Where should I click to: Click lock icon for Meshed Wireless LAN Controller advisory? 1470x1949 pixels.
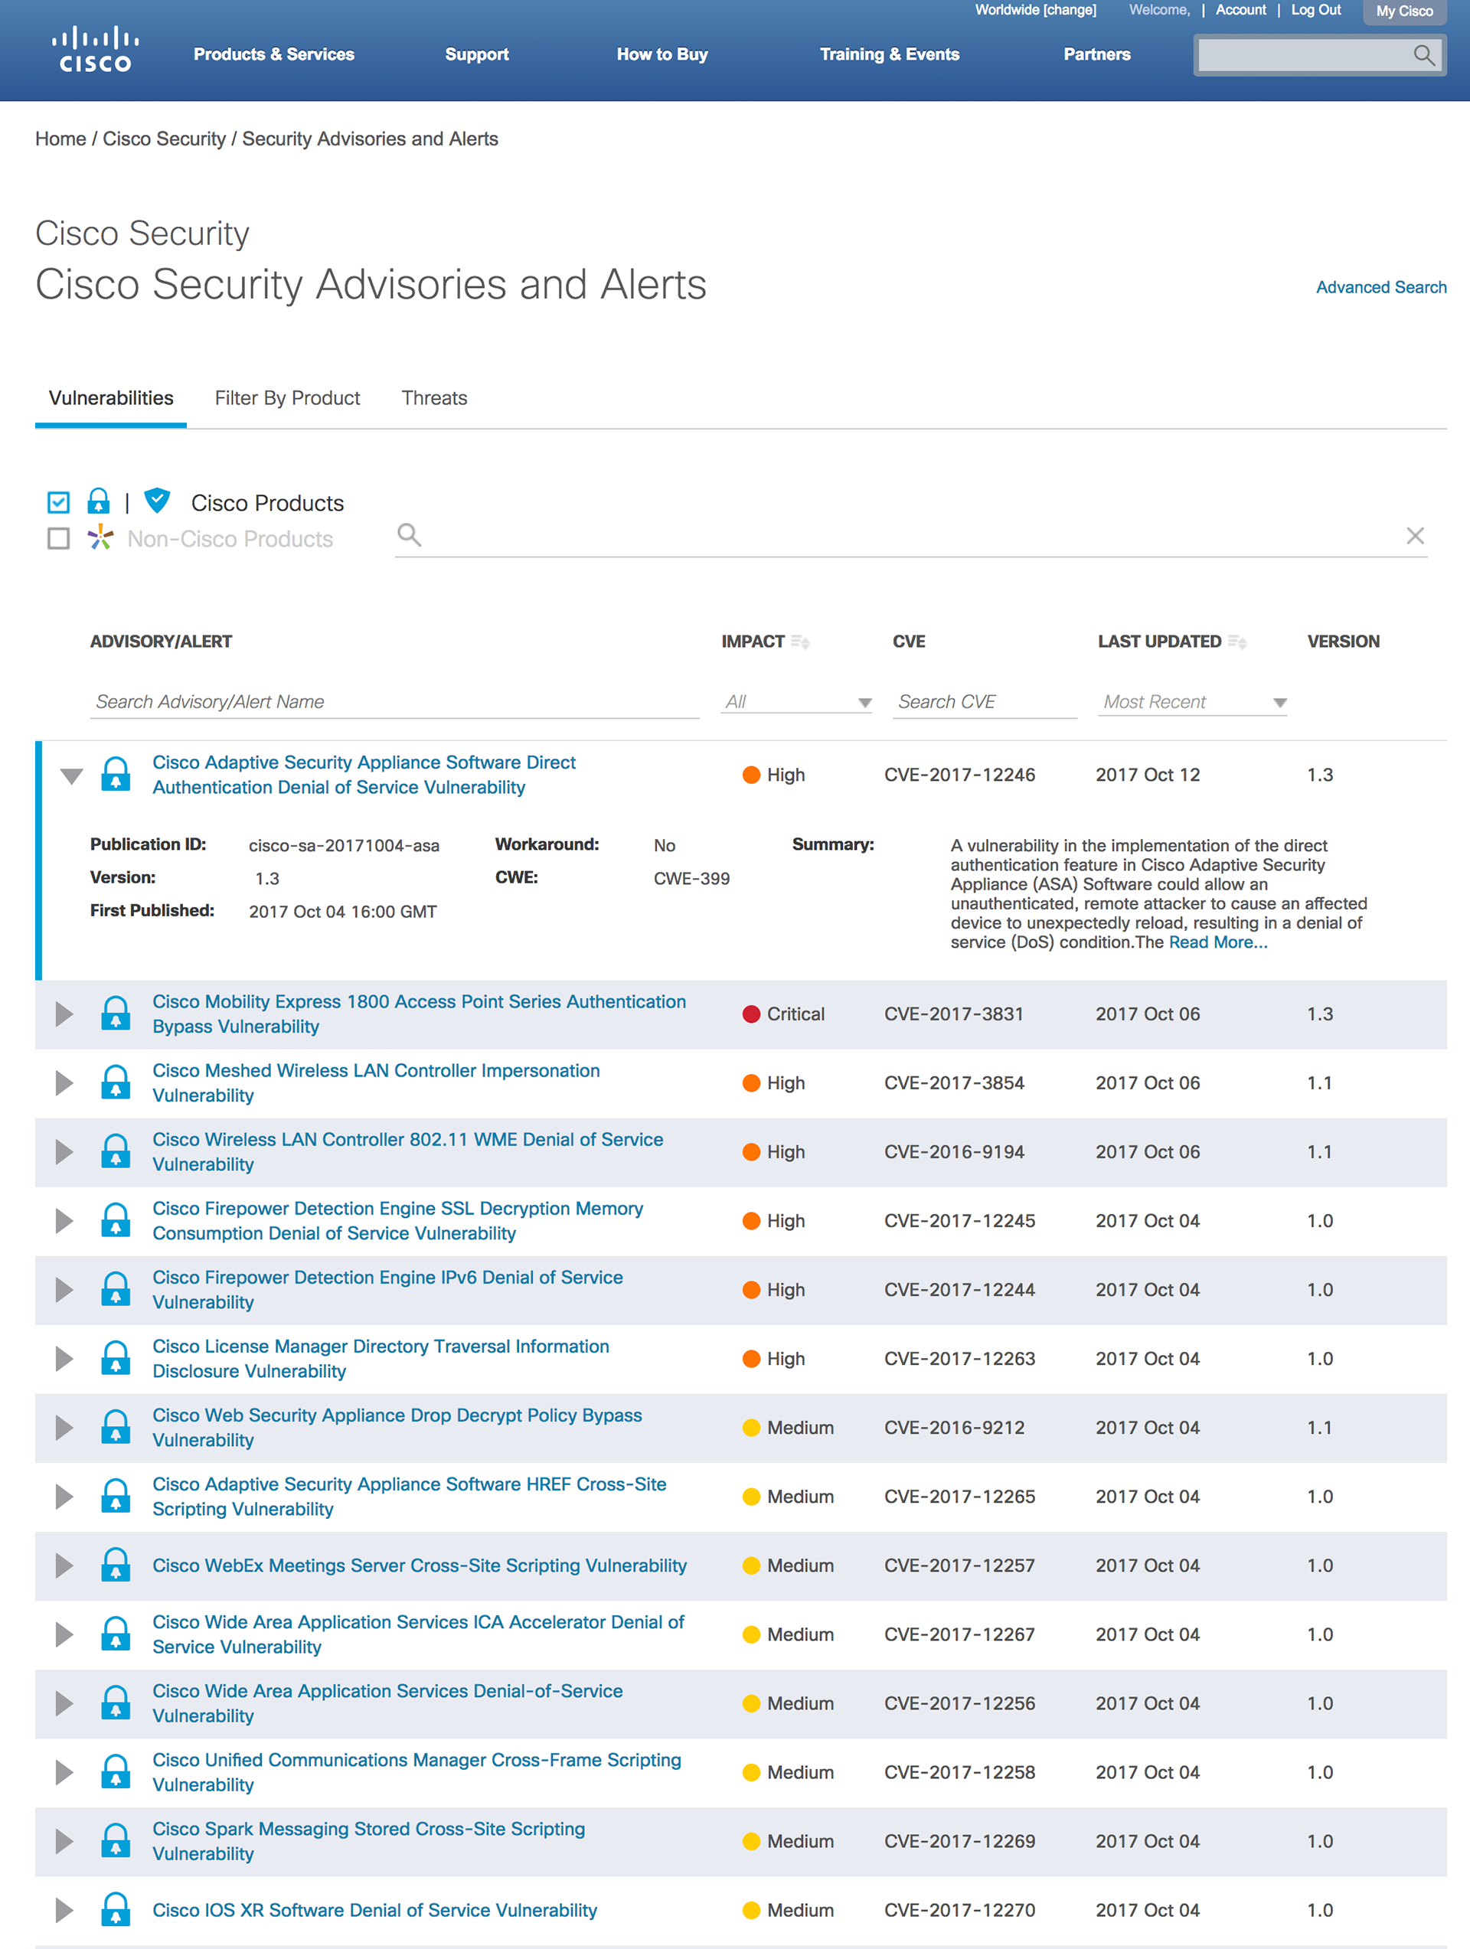[116, 1083]
